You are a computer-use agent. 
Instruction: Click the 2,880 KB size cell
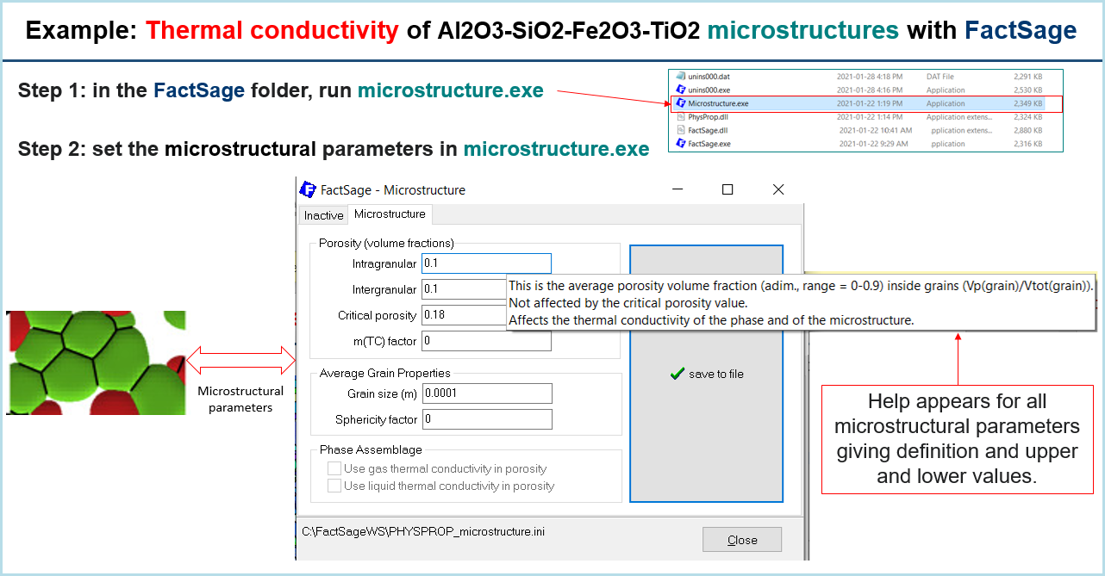[x=1028, y=130]
